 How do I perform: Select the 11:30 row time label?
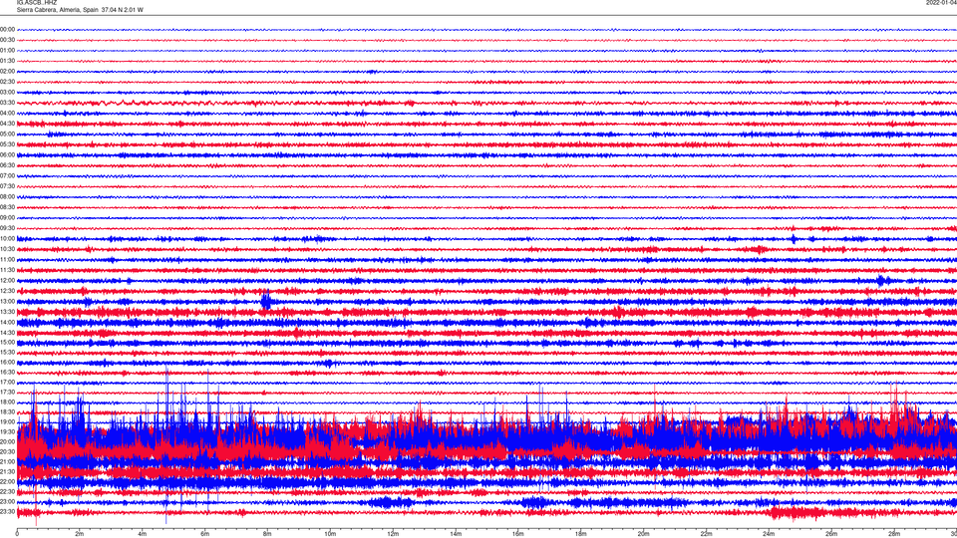coord(7,270)
